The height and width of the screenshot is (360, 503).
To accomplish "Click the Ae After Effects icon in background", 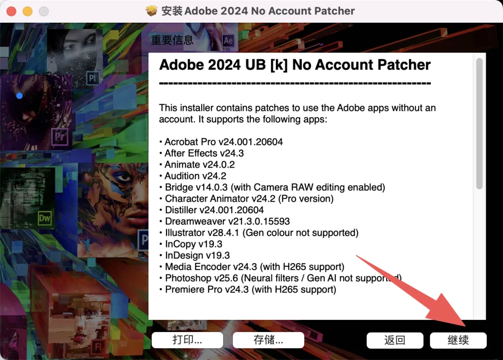I will tap(228, 41).
